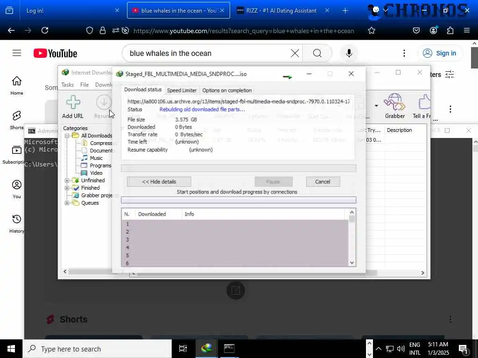
Task: Cancel the ISO download
Action: click(323, 182)
